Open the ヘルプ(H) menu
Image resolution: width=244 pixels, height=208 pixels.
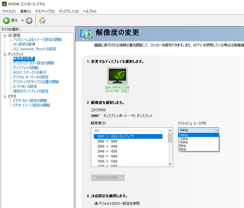pyautogui.click(x=90, y=11)
